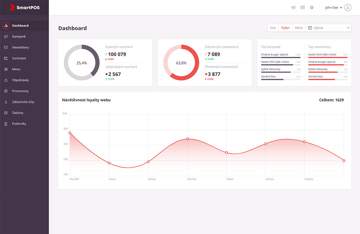Open the mail envelope icon in header
This screenshot has width=360, height=234.
point(303,8)
